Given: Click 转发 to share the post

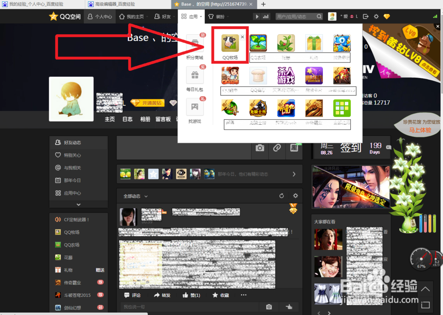Looking at the screenshot, I should 162,295.
